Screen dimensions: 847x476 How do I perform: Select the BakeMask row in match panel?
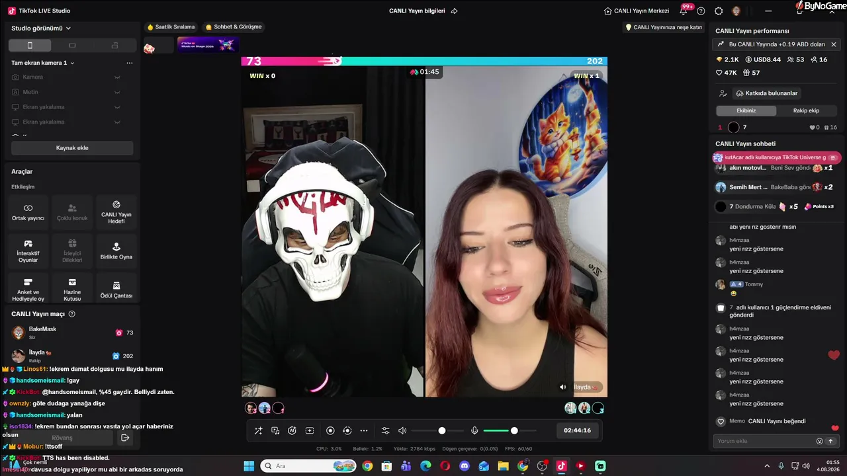point(72,333)
